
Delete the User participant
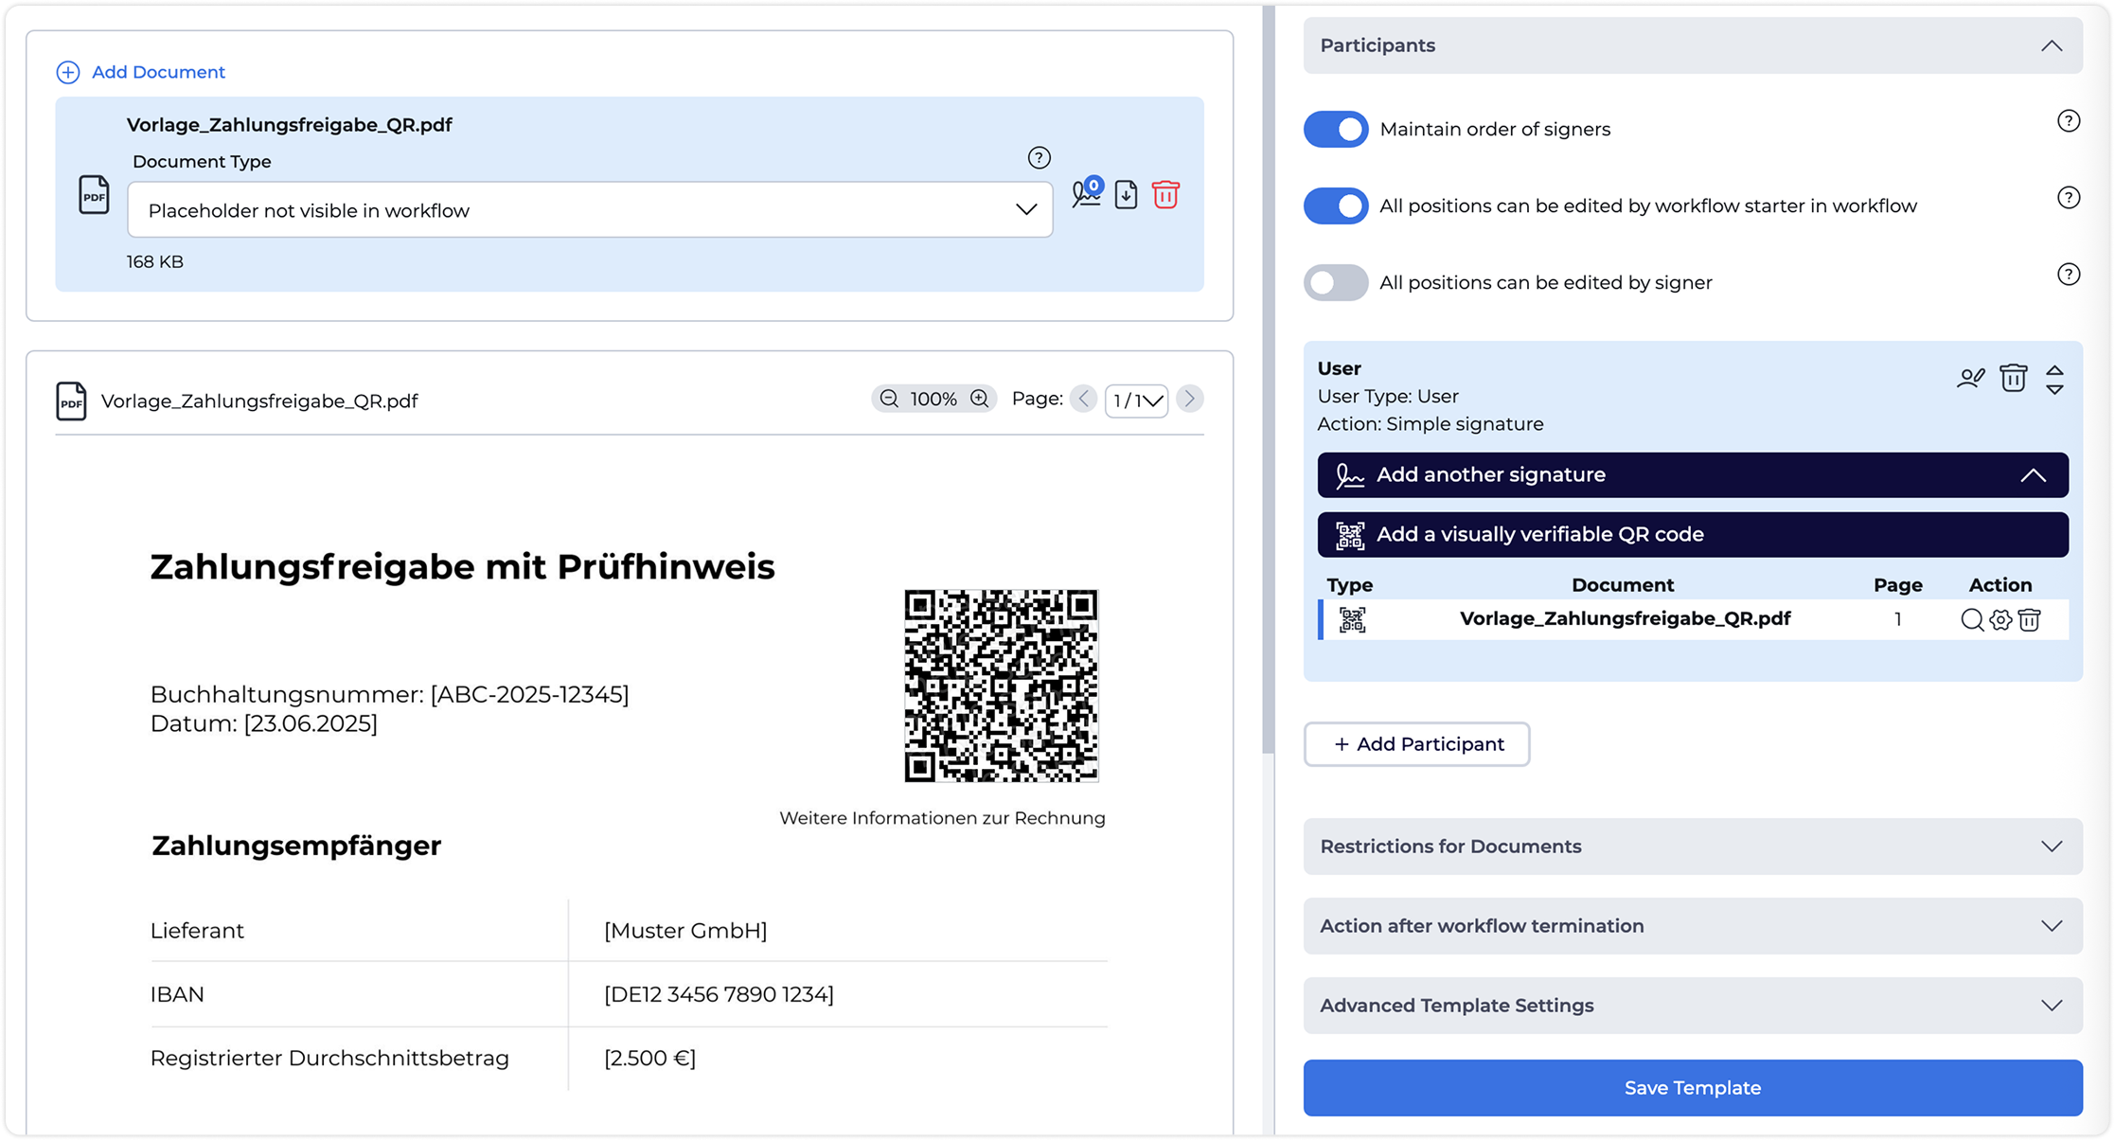coord(2013,379)
